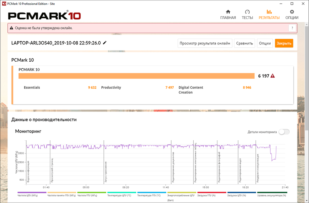Click the Рендеринг и визуализация marker

point(258,168)
